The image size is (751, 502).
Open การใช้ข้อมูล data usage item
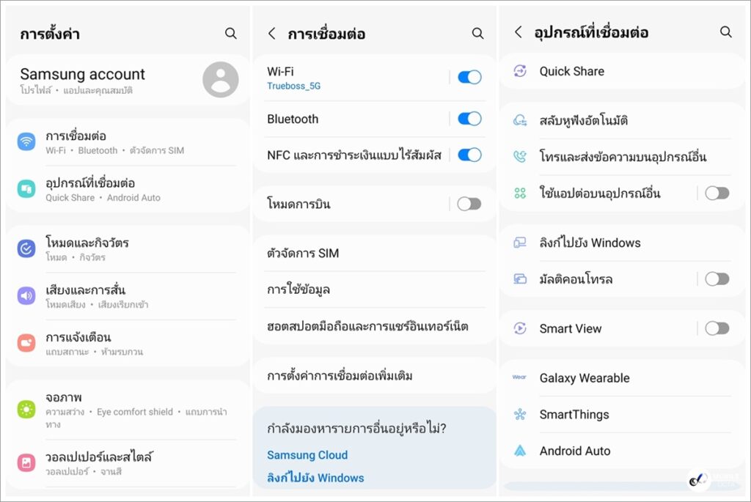(x=298, y=289)
